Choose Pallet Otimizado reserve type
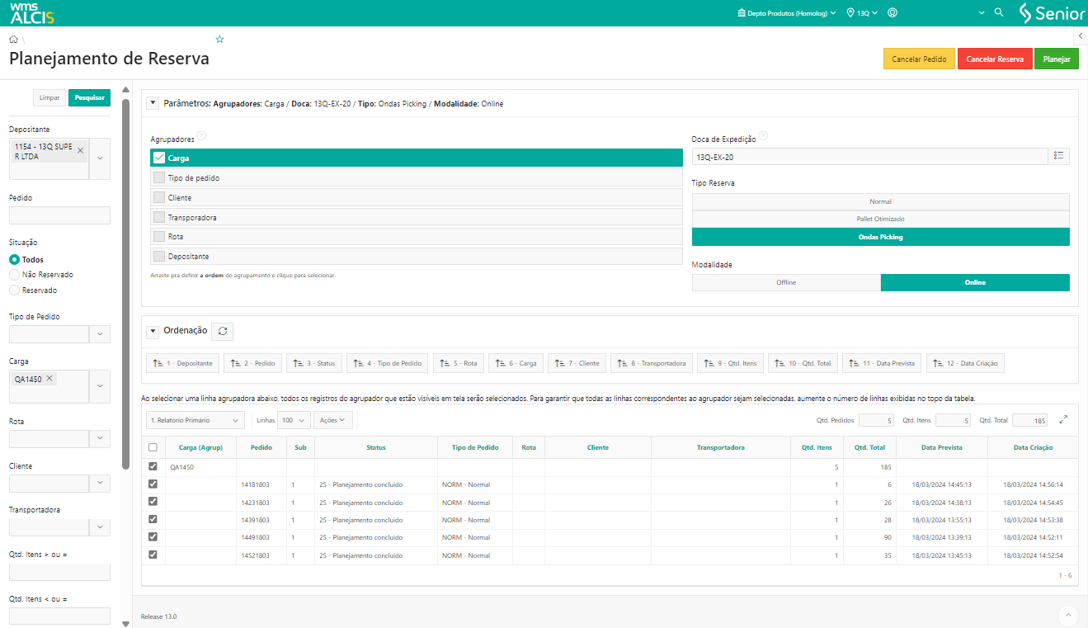The width and height of the screenshot is (1088, 628). [x=880, y=219]
